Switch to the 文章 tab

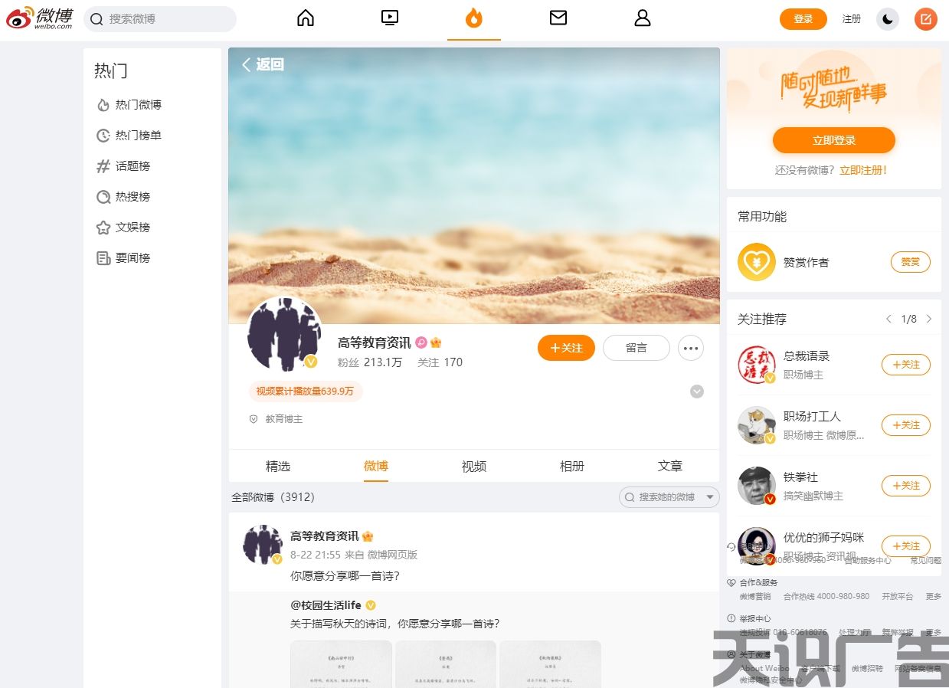[670, 466]
